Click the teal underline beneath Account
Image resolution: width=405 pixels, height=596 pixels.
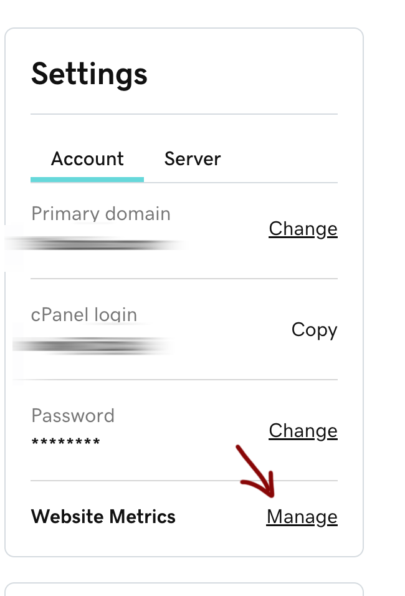[87, 180]
